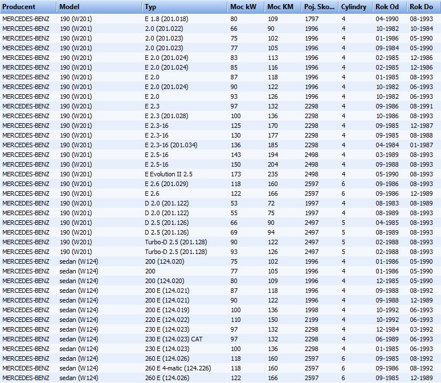The height and width of the screenshot is (383, 441).
Task: Click the Rok Od column header
Action: [x=390, y=7]
